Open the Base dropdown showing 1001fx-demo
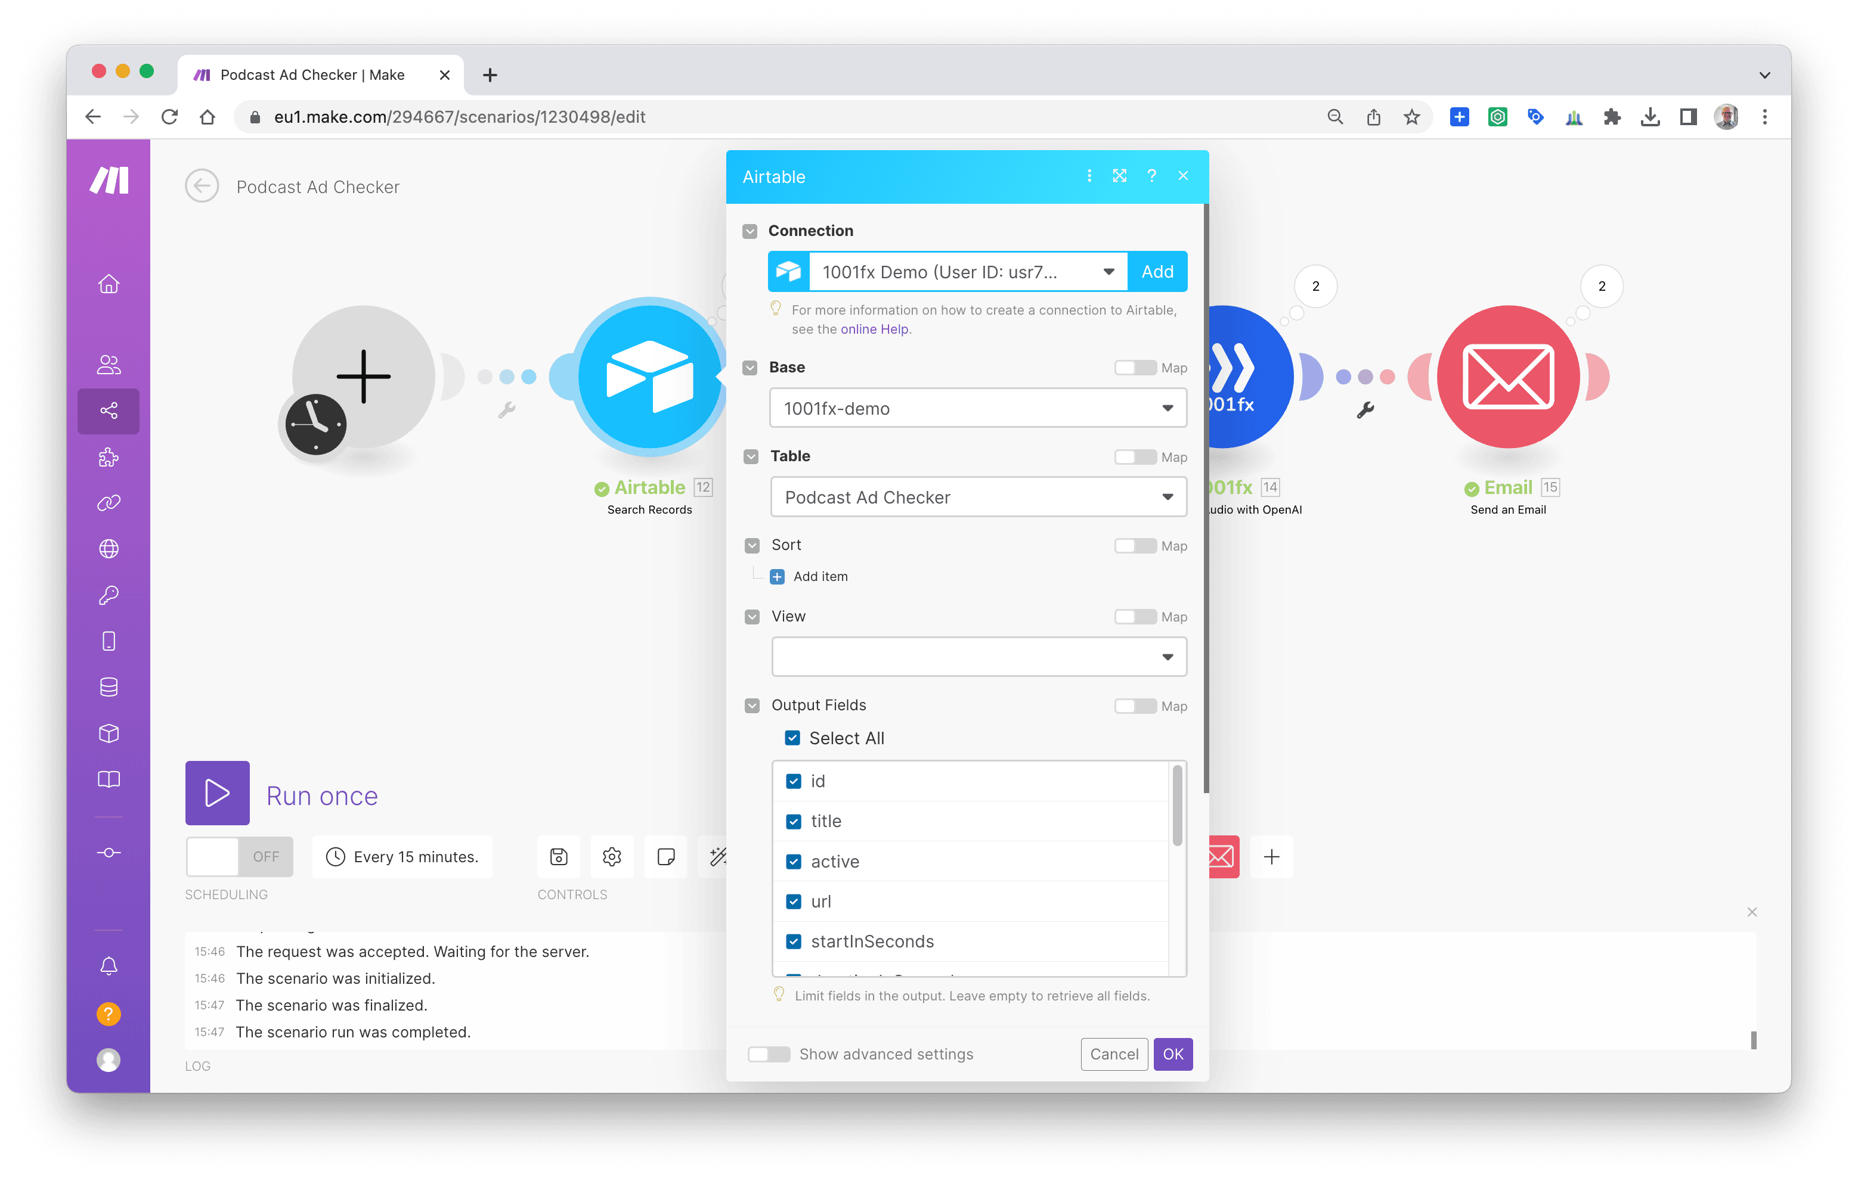Viewport: 1858px width, 1181px height. [x=978, y=409]
